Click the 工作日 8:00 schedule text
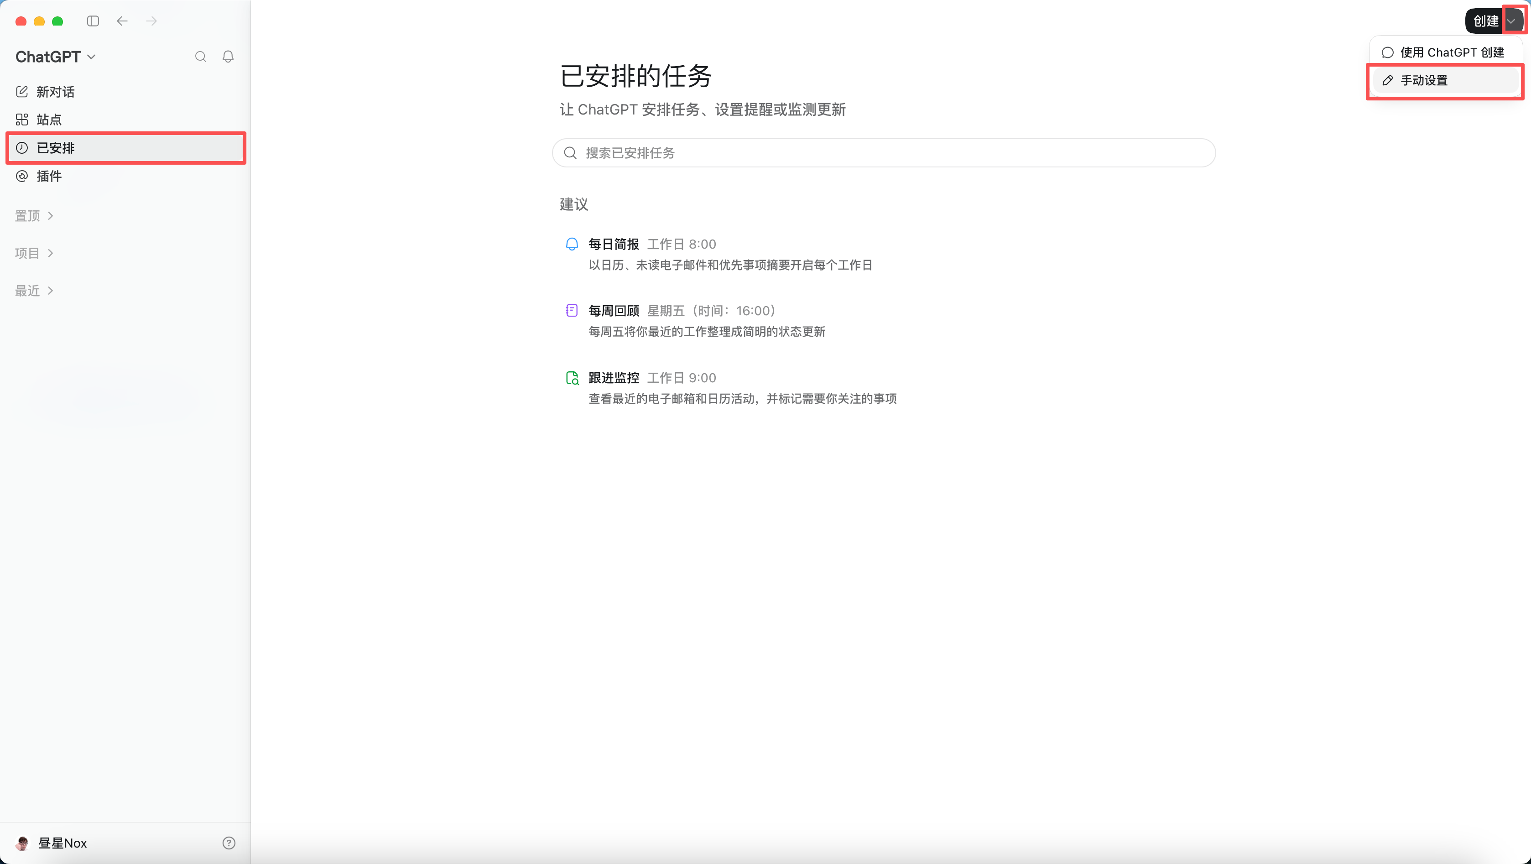The width and height of the screenshot is (1531, 864). (682, 244)
